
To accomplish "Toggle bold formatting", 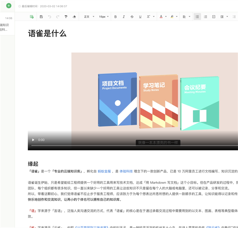I will point(115,17).
